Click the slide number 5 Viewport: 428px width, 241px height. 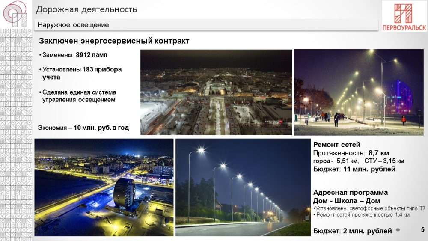[x=422, y=230]
